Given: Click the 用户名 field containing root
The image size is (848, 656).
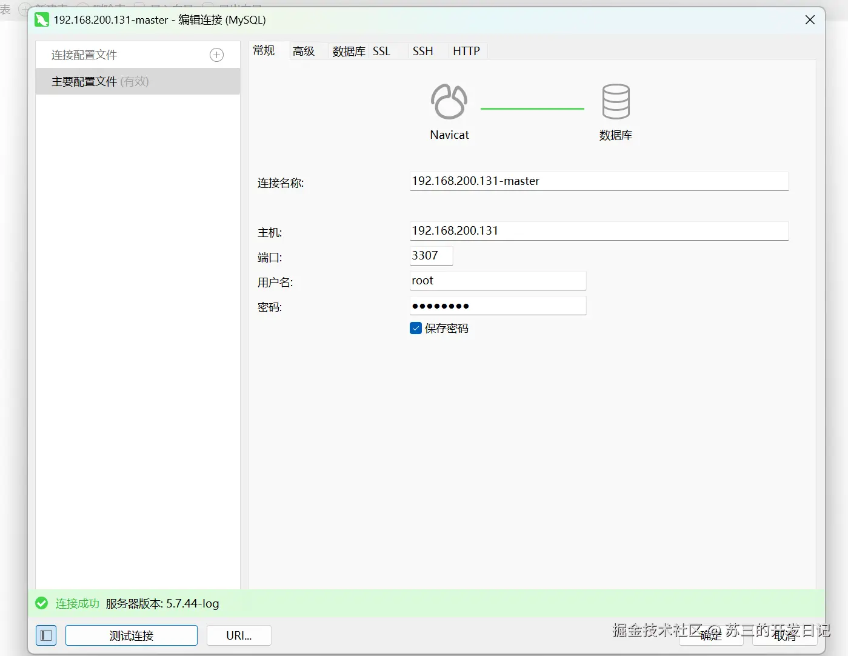Looking at the screenshot, I should coord(498,281).
